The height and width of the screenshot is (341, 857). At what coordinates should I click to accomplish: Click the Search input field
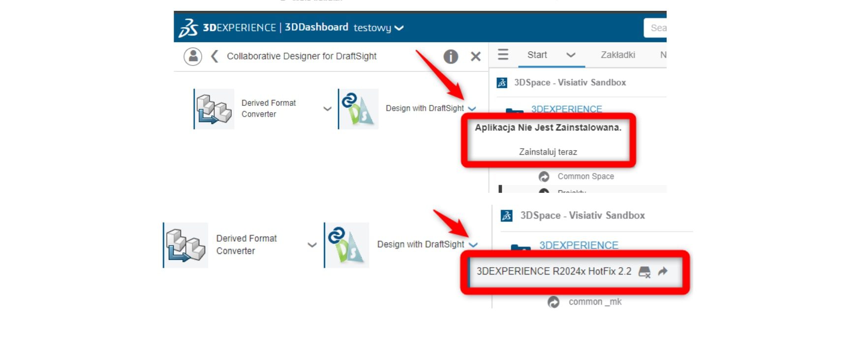click(x=655, y=28)
